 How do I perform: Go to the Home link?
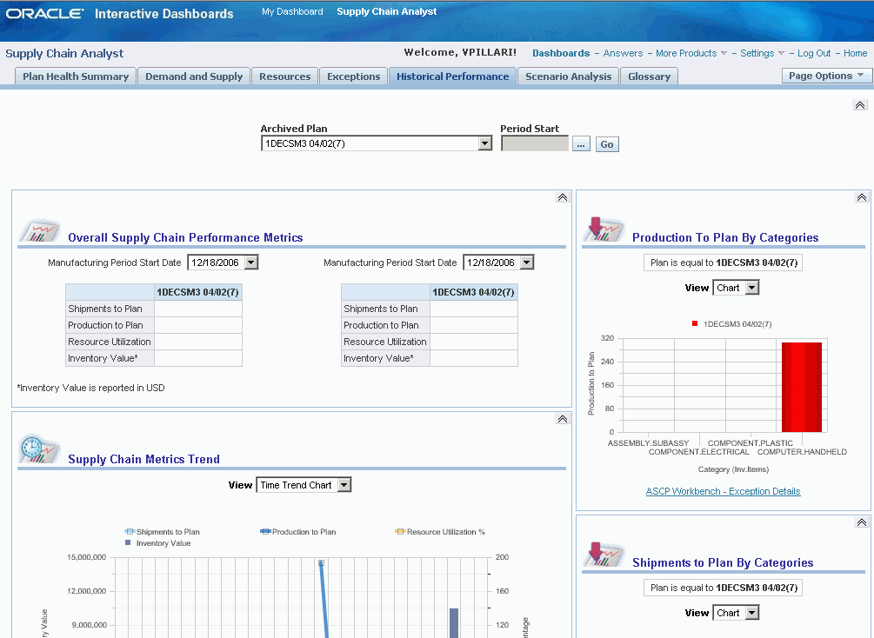coord(855,54)
